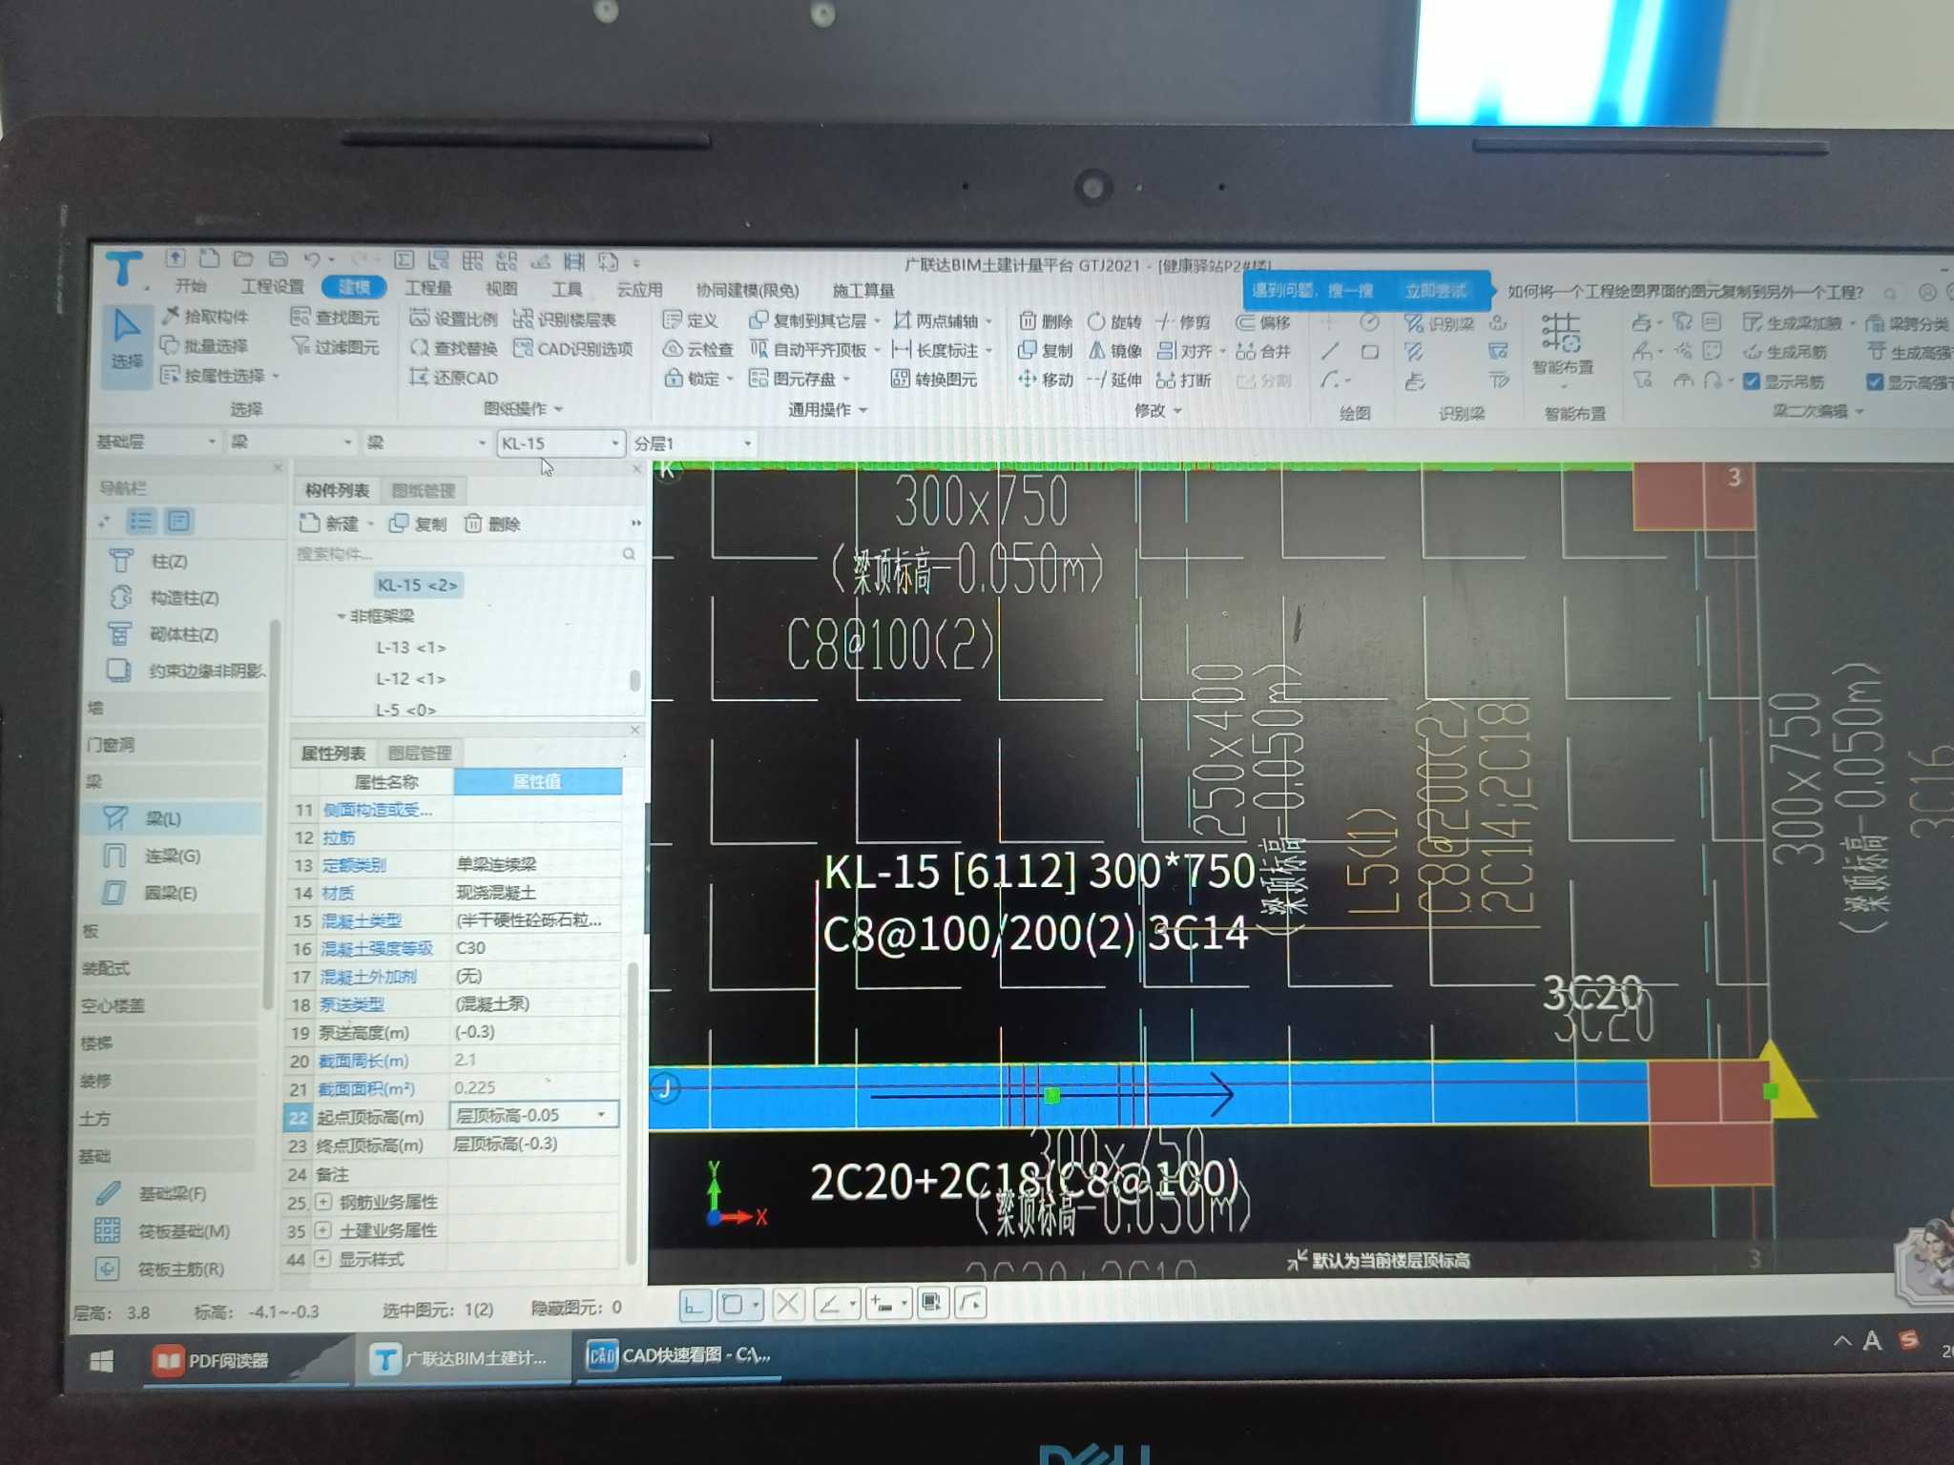Open 查找图元 find element

coord(335,317)
